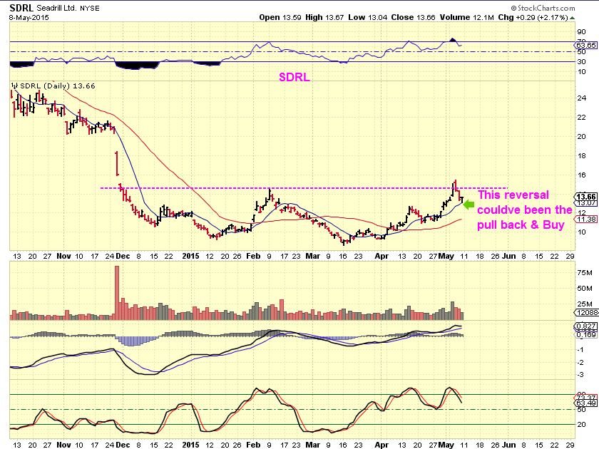Click the 'This reversal' annotation text
The image size is (599, 449).
(x=513, y=195)
